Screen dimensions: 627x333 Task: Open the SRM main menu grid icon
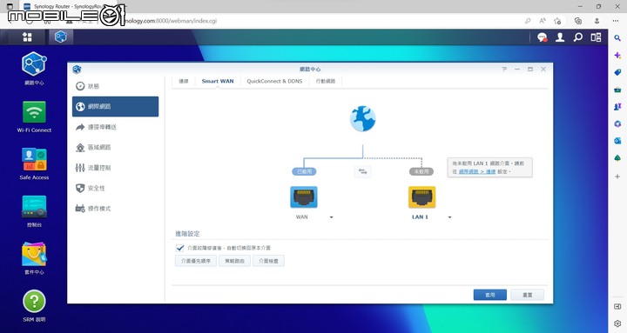coord(27,37)
